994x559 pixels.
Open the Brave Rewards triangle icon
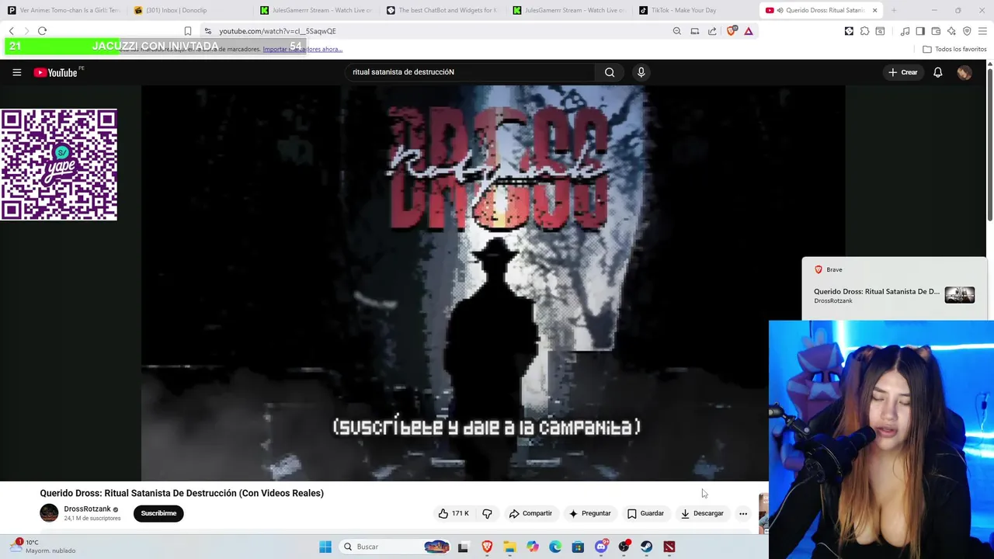tap(749, 31)
